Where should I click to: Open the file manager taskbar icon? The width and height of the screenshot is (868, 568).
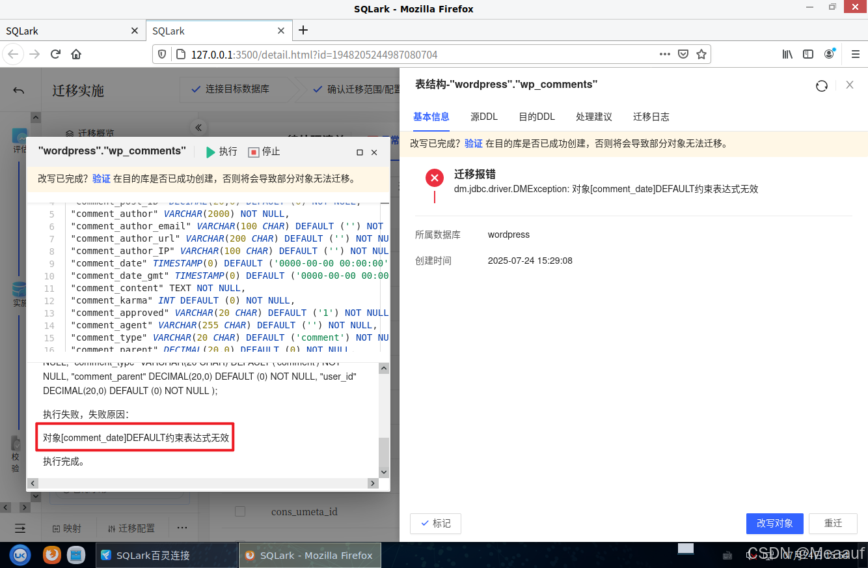pos(76,555)
